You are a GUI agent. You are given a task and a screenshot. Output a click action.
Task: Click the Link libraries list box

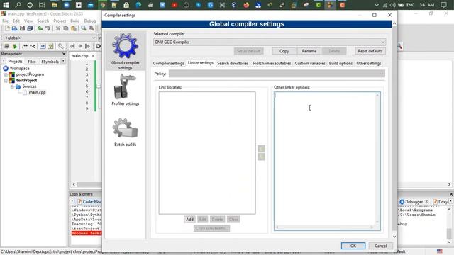pyautogui.click(x=207, y=153)
